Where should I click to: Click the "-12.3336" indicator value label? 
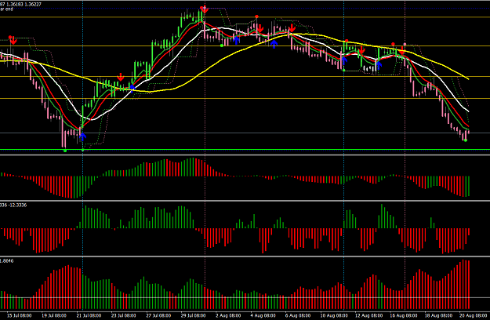click(x=17, y=205)
